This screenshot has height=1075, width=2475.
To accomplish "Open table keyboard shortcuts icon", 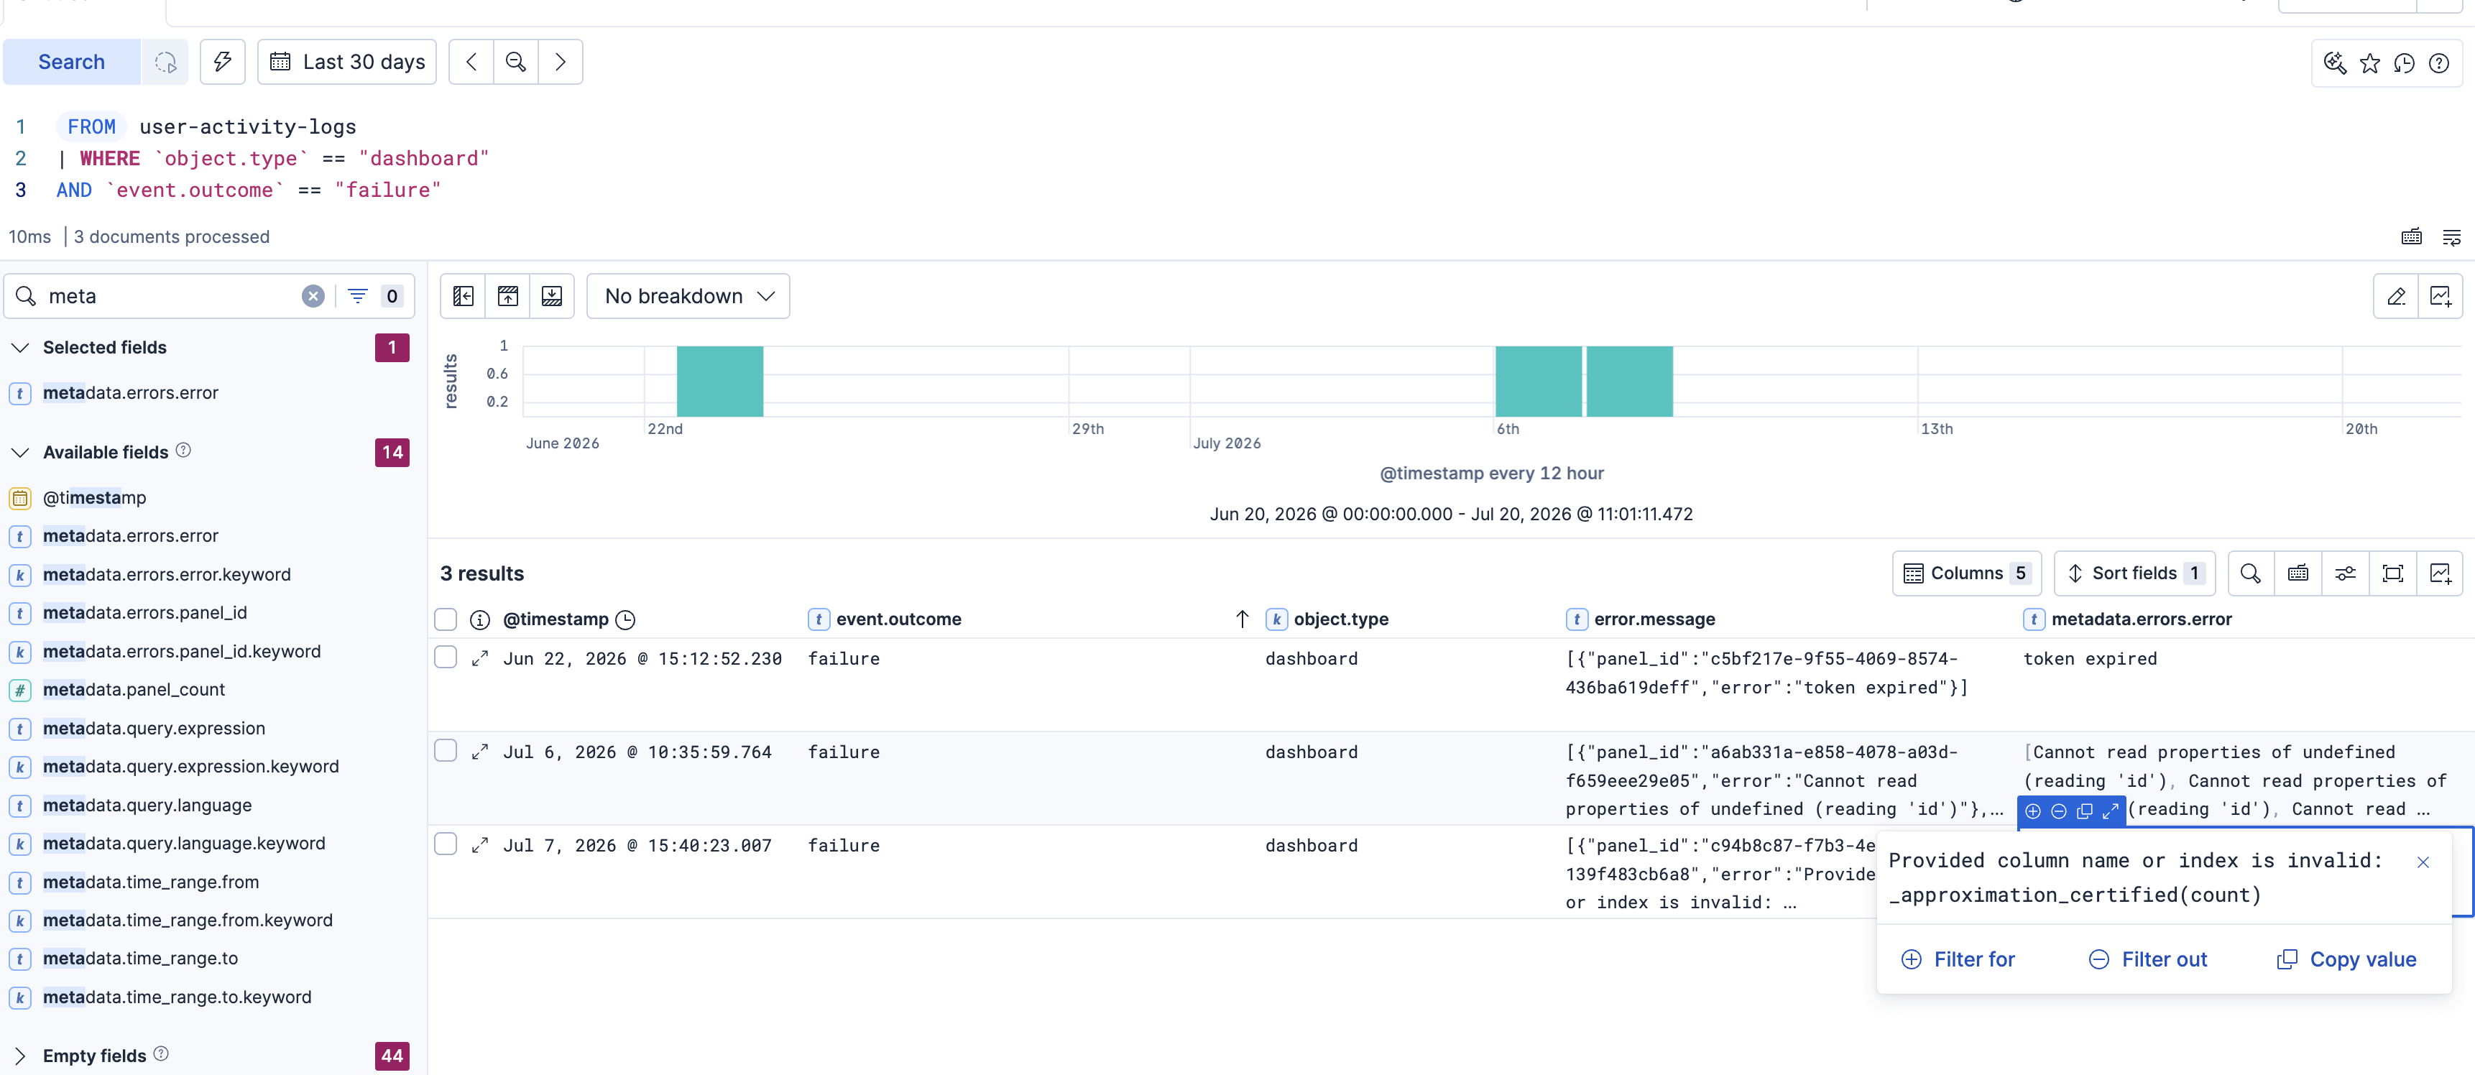I will tap(2298, 573).
